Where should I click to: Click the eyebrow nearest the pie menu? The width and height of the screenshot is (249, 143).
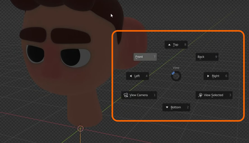[70, 36]
